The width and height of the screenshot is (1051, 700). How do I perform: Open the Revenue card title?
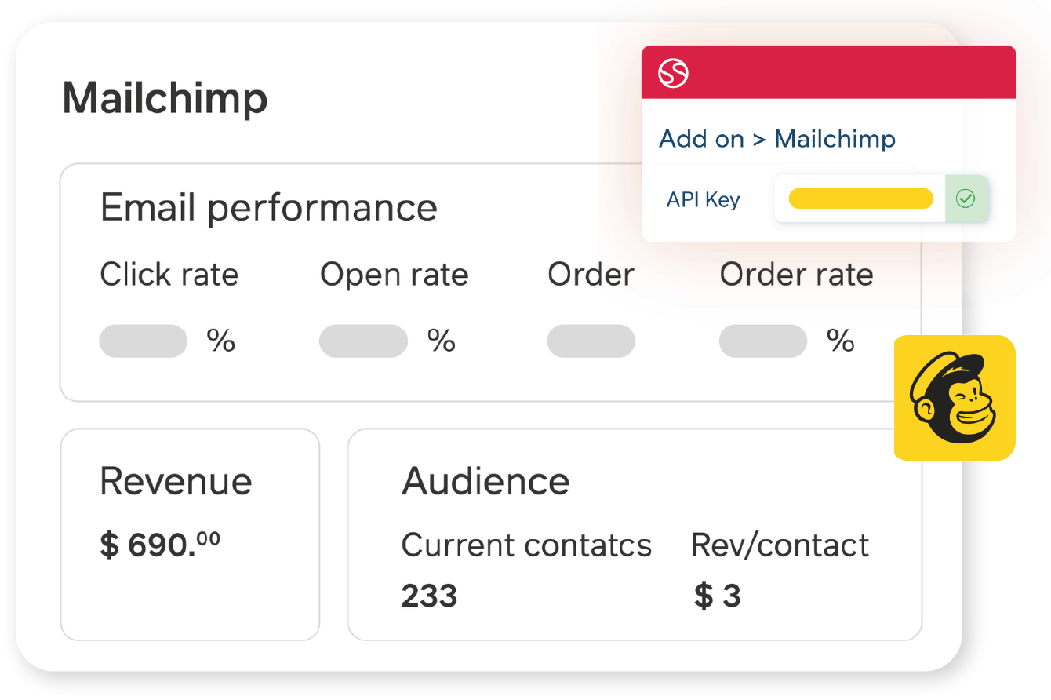click(176, 481)
